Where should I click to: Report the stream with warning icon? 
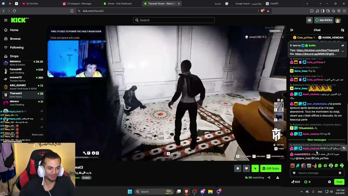(278, 177)
